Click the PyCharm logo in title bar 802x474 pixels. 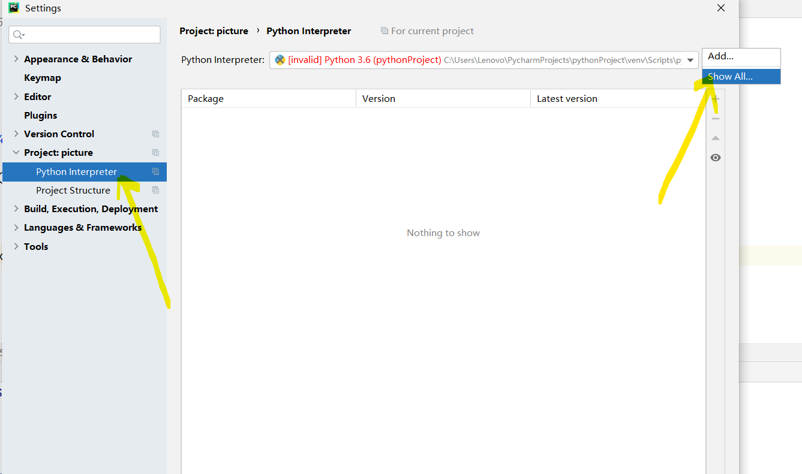tap(13, 8)
